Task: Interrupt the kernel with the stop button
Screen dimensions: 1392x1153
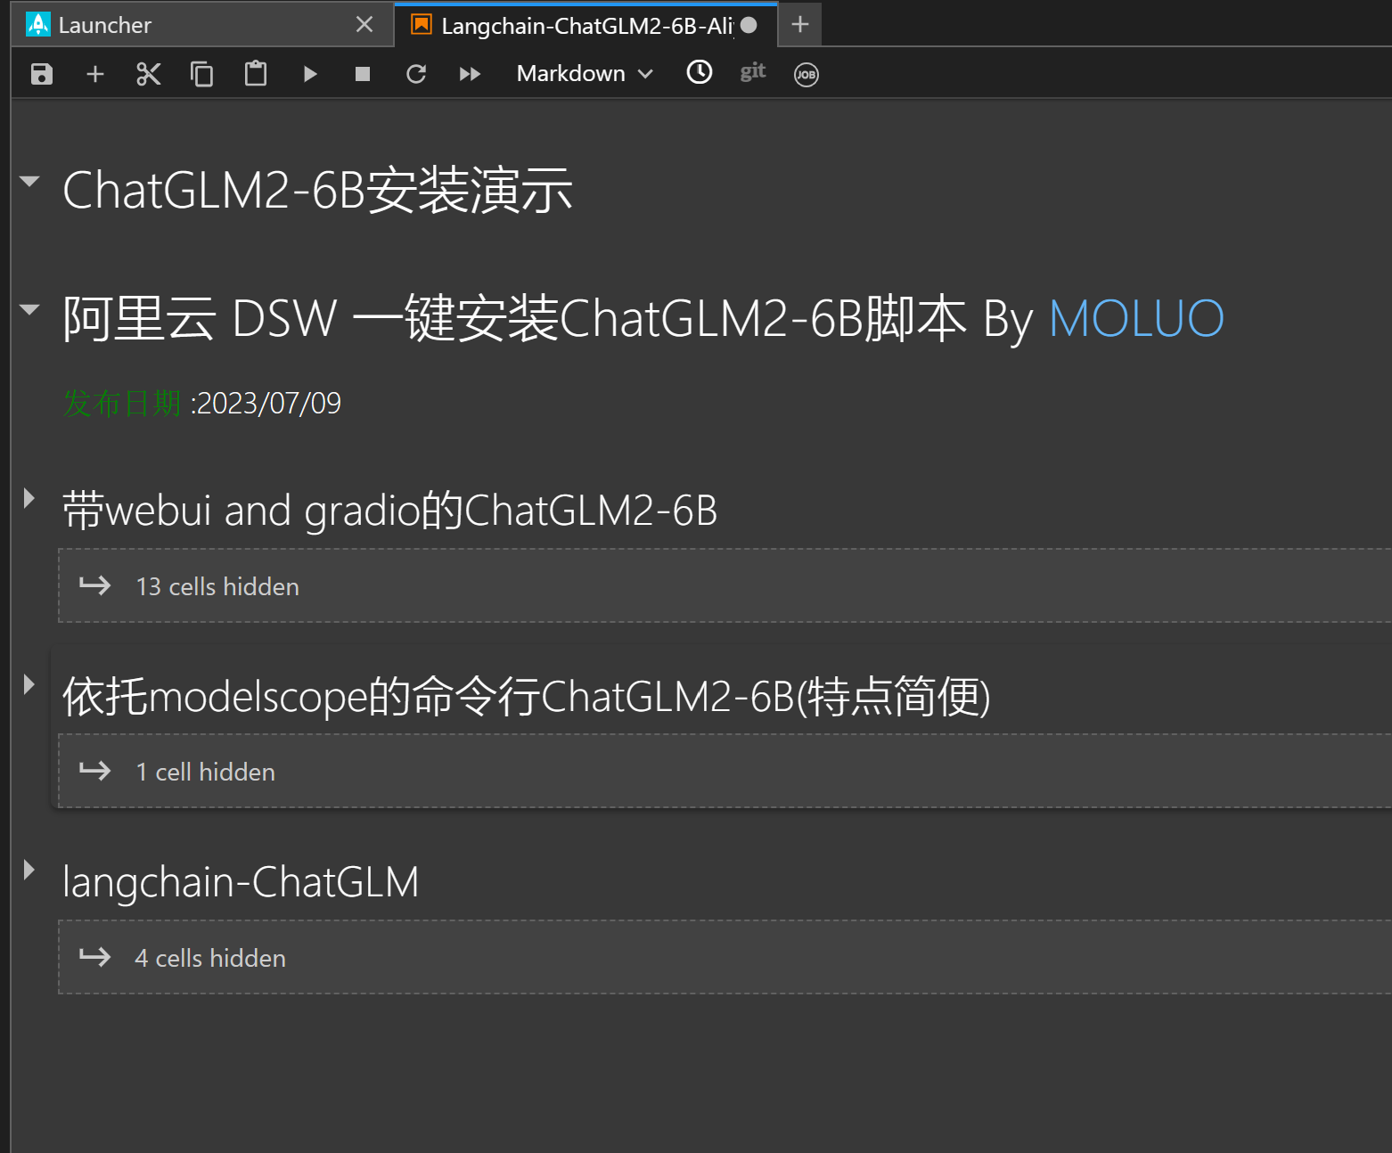Action: click(363, 74)
